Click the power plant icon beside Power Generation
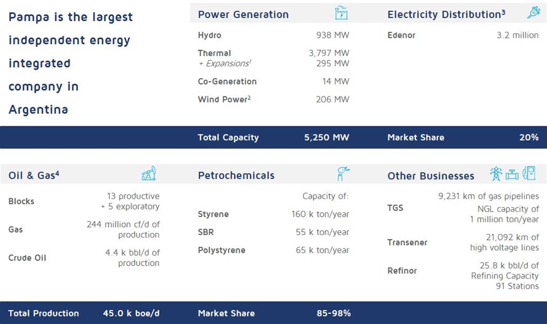The width and height of the screenshot is (547, 324). [341, 13]
